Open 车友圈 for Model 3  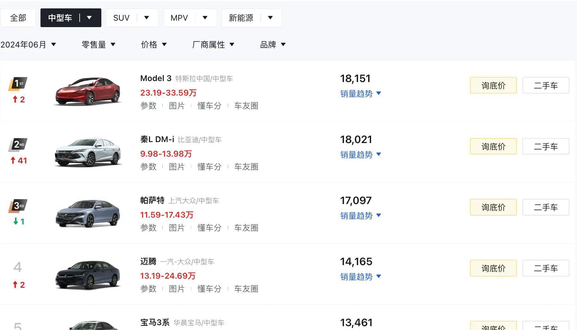tap(246, 106)
